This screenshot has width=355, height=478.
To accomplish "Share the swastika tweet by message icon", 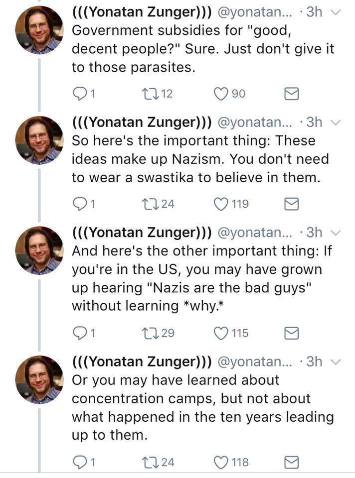I will coord(291,203).
